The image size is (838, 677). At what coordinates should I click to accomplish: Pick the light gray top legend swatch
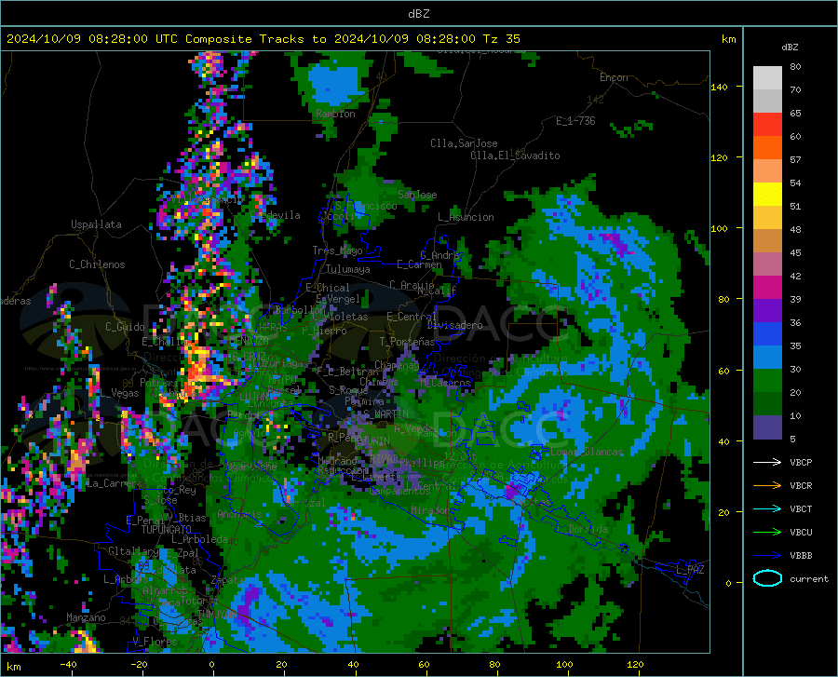[767, 78]
